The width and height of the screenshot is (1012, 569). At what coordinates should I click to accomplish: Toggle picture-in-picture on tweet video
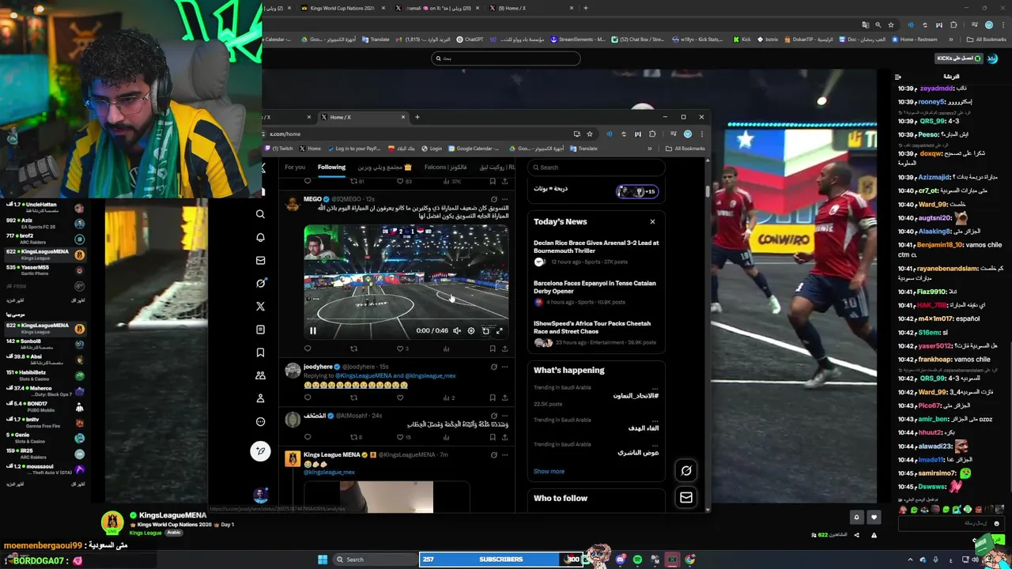[x=485, y=331]
